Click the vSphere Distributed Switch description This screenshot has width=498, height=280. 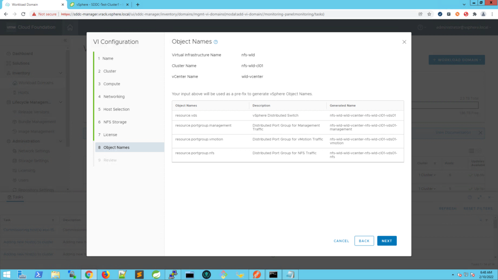tap(275, 115)
